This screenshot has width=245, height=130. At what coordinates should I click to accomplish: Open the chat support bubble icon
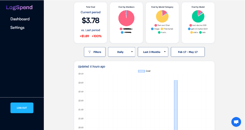[x=236, y=122]
